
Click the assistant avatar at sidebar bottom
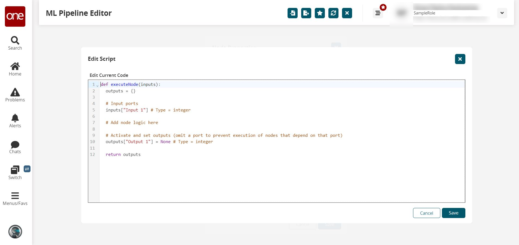tap(15, 232)
